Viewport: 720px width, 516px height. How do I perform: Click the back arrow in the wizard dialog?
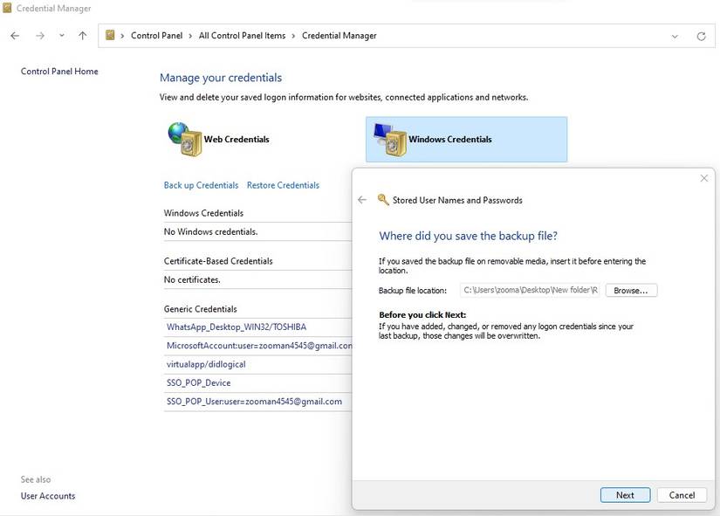coord(362,200)
